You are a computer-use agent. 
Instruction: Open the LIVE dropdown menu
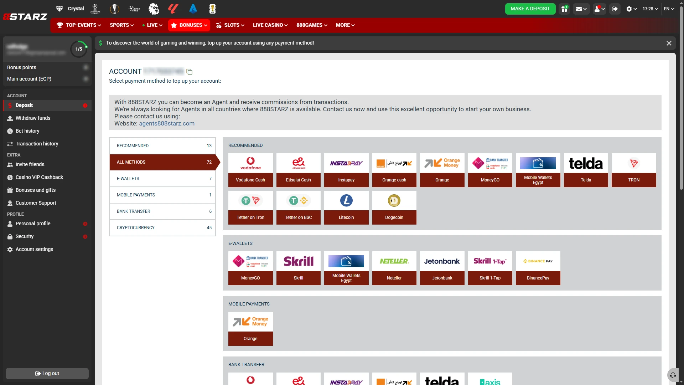152,25
